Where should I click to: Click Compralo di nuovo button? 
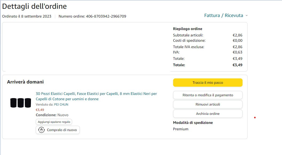pyautogui.click(x=58, y=130)
